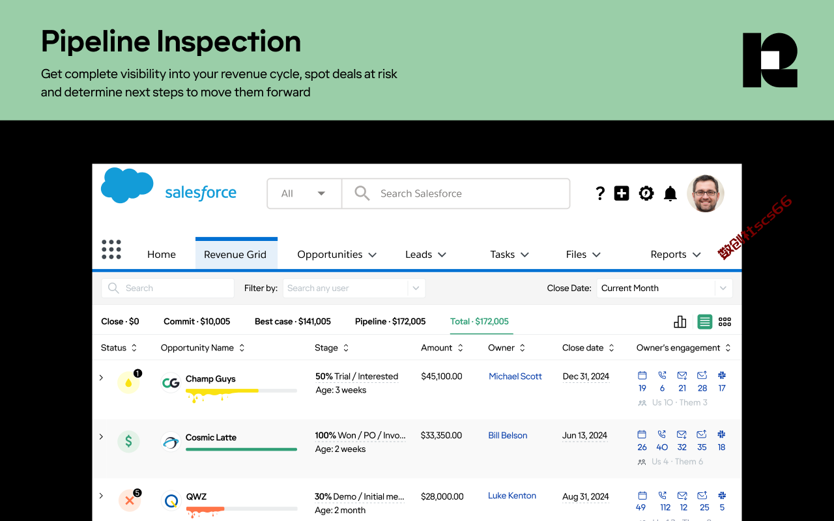This screenshot has width=834, height=521.
Task: Click the Search Salesforce field
Action: (456, 193)
